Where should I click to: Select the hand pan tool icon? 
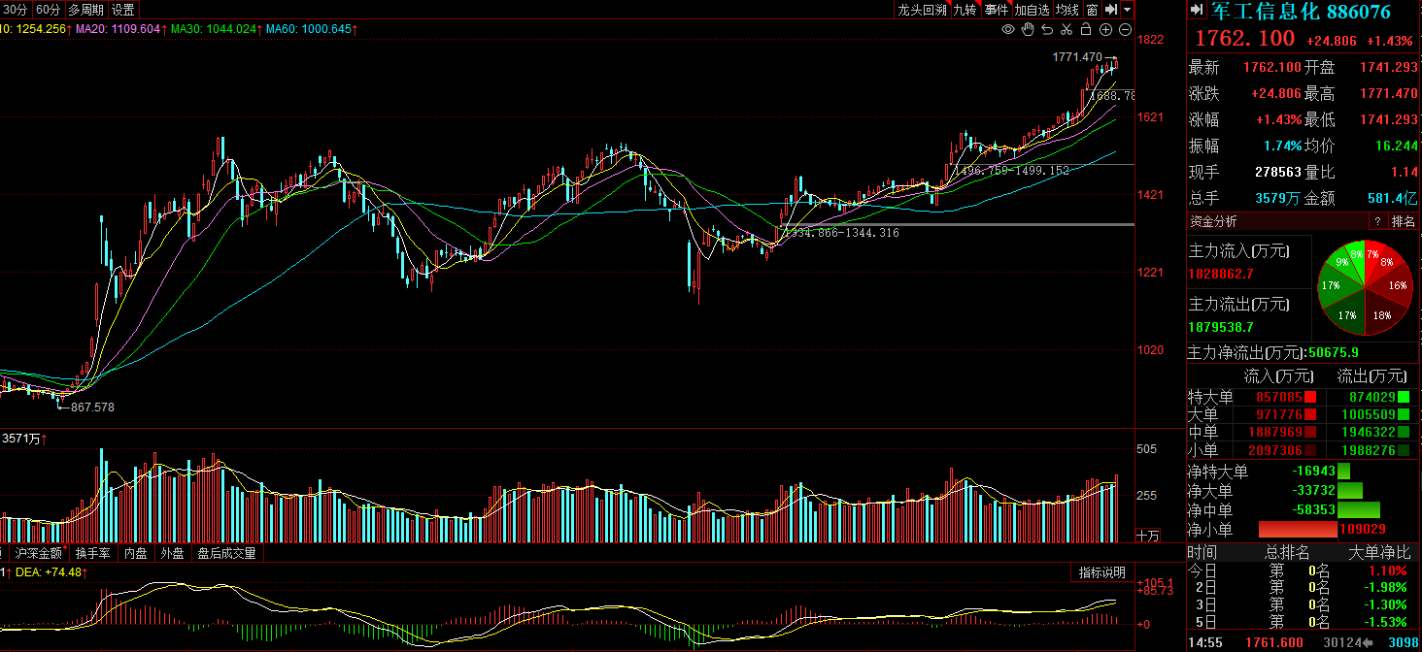pyautogui.click(x=1028, y=30)
